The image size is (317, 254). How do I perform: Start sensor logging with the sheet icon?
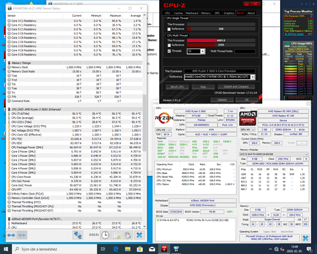[117, 235]
